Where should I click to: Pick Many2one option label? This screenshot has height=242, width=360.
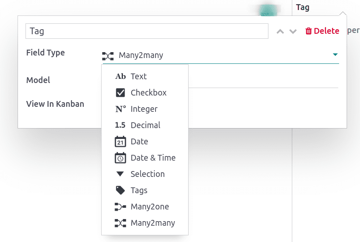[x=150, y=207]
